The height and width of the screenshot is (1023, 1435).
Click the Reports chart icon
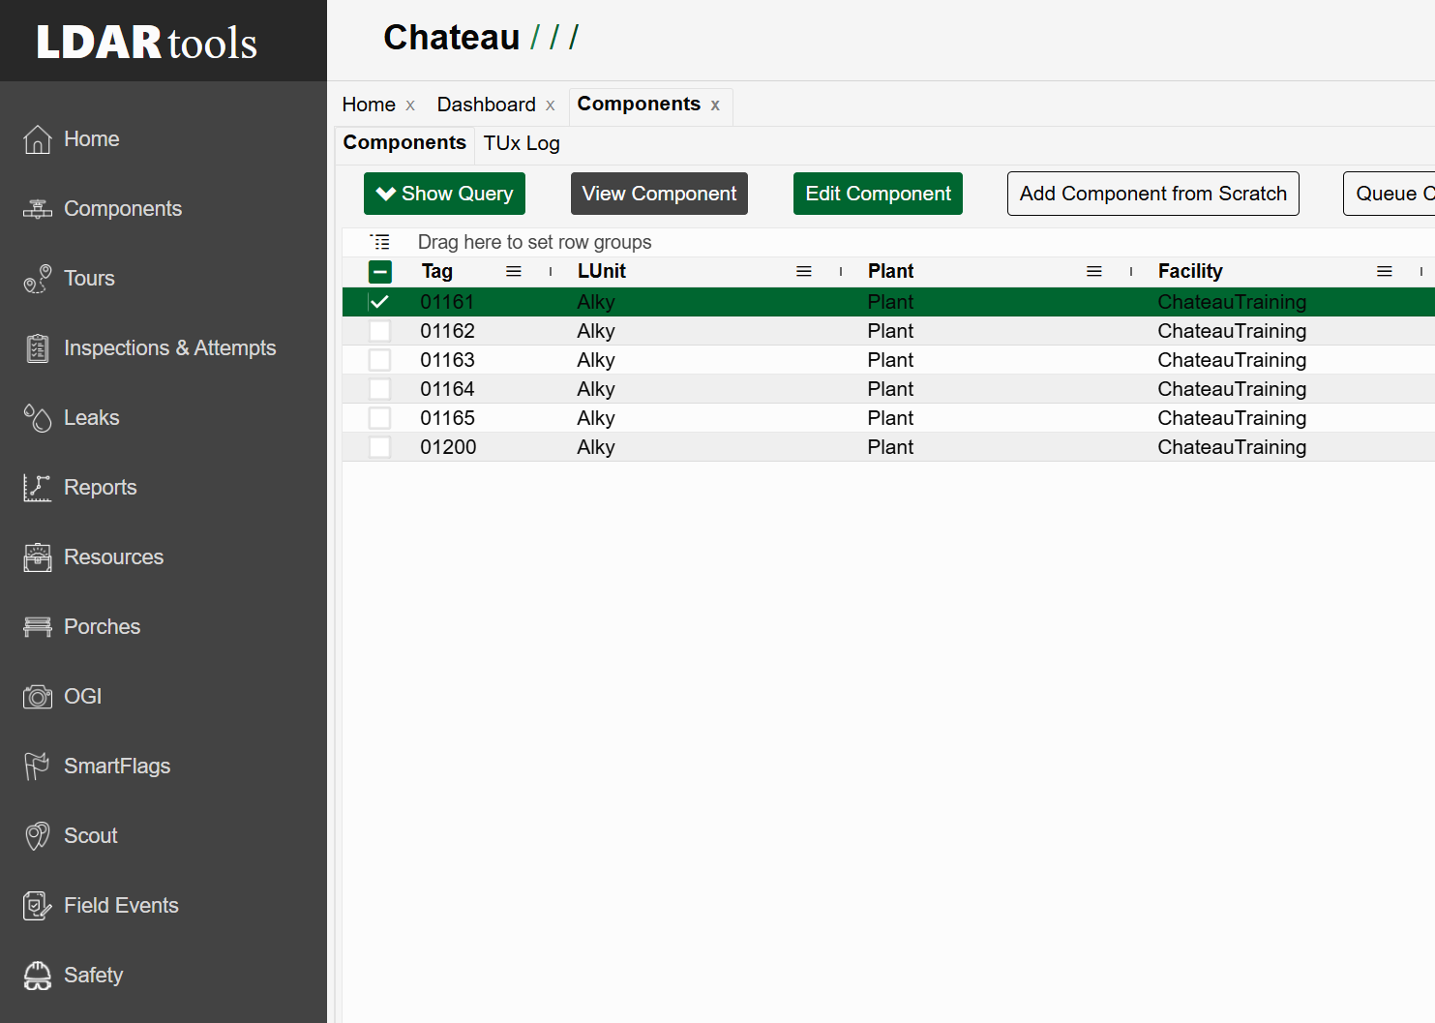click(37, 488)
